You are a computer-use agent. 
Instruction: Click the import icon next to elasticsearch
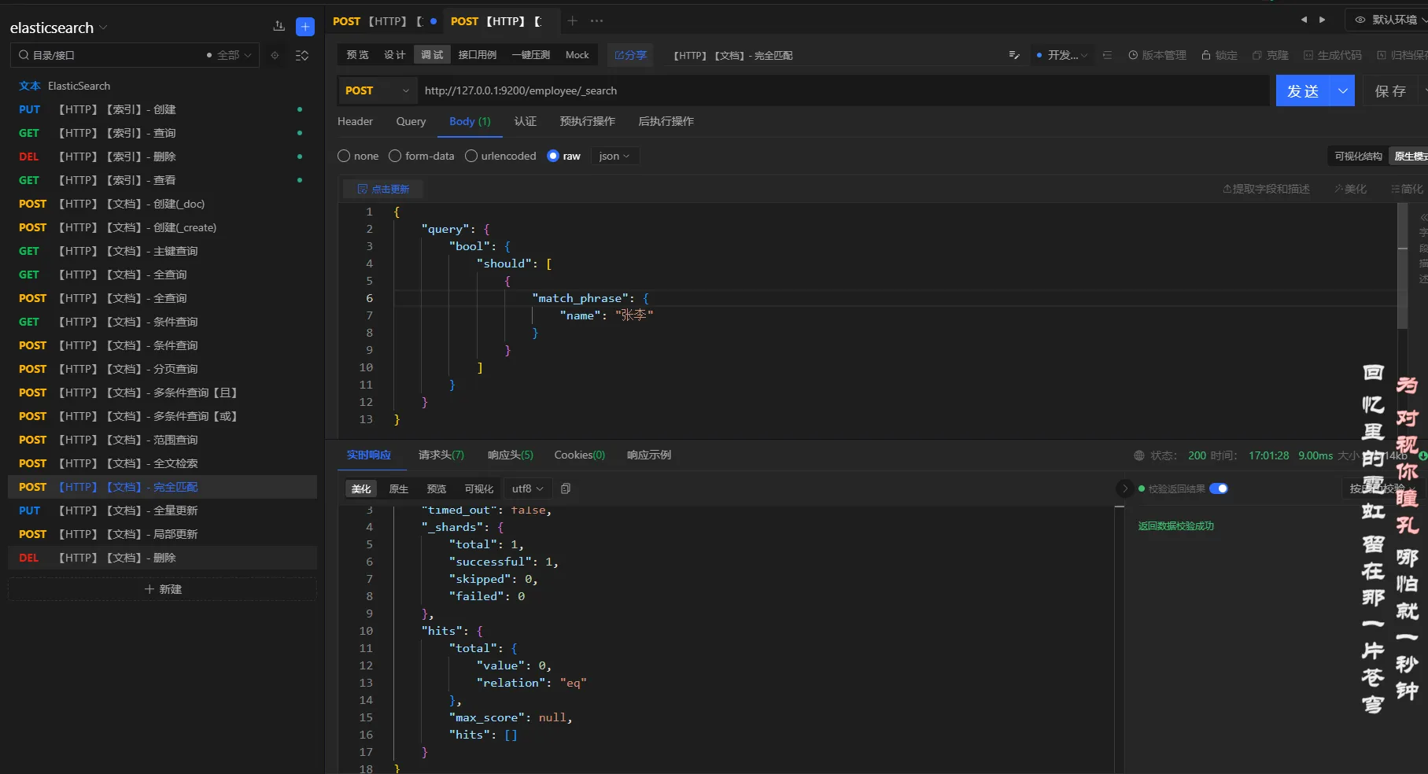[x=279, y=27]
